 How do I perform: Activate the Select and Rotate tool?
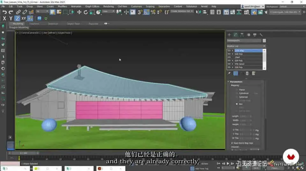tap(85, 12)
